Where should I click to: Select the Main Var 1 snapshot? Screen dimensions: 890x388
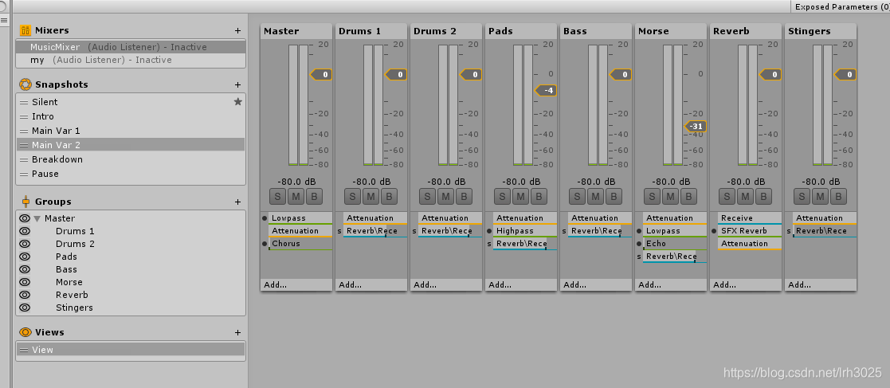pos(131,131)
